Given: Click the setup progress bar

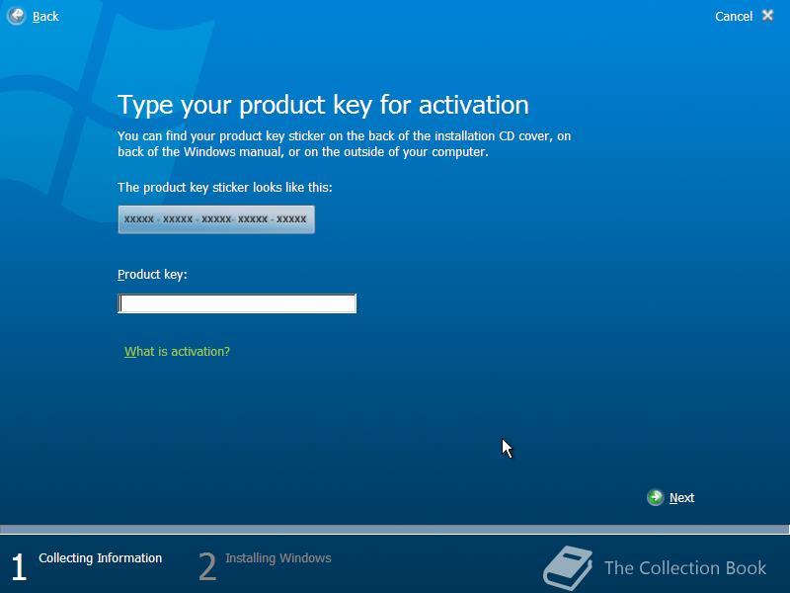Looking at the screenshot, I should (395, 529).
